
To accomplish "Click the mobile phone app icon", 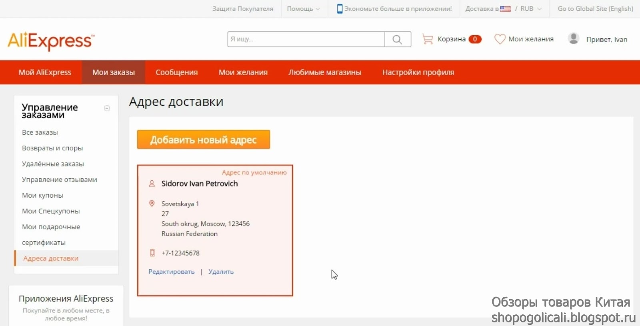I will (340, 9).
